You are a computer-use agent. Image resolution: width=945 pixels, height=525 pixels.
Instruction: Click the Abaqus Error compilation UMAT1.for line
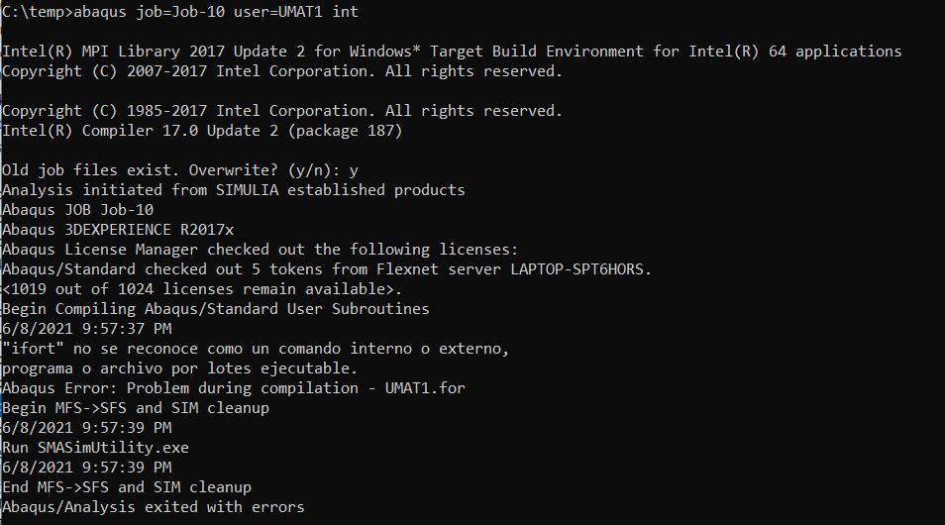coord(233,388)
